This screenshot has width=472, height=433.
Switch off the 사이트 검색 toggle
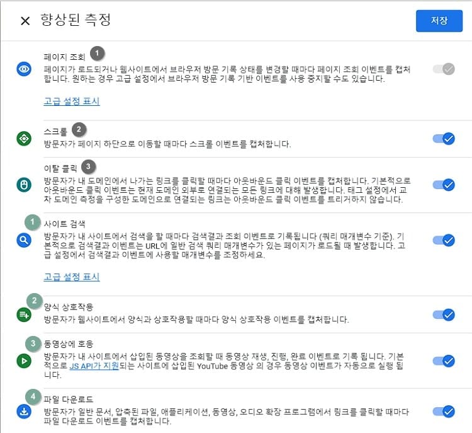444,240
